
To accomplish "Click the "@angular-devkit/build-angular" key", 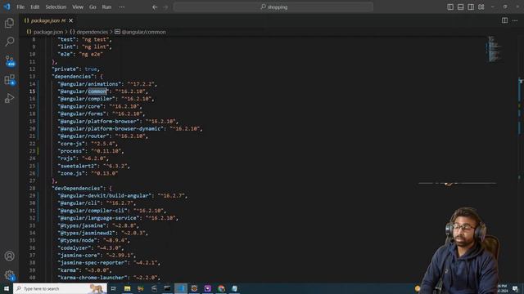I will 105,196.
